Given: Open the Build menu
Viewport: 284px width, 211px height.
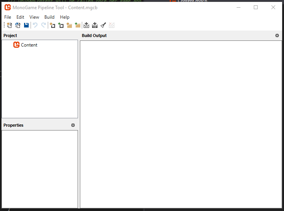Looking at the screenshot, I should click(49, 17).
